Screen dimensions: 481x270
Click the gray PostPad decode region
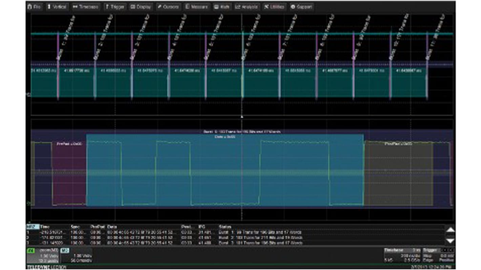[399, 173]
